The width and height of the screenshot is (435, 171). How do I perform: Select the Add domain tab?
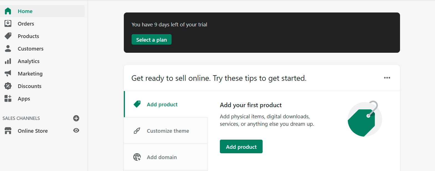point(162,157)
